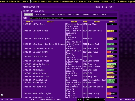
Task: Switch to the TOP SCORES tab
Action: (x=41, y=15)
